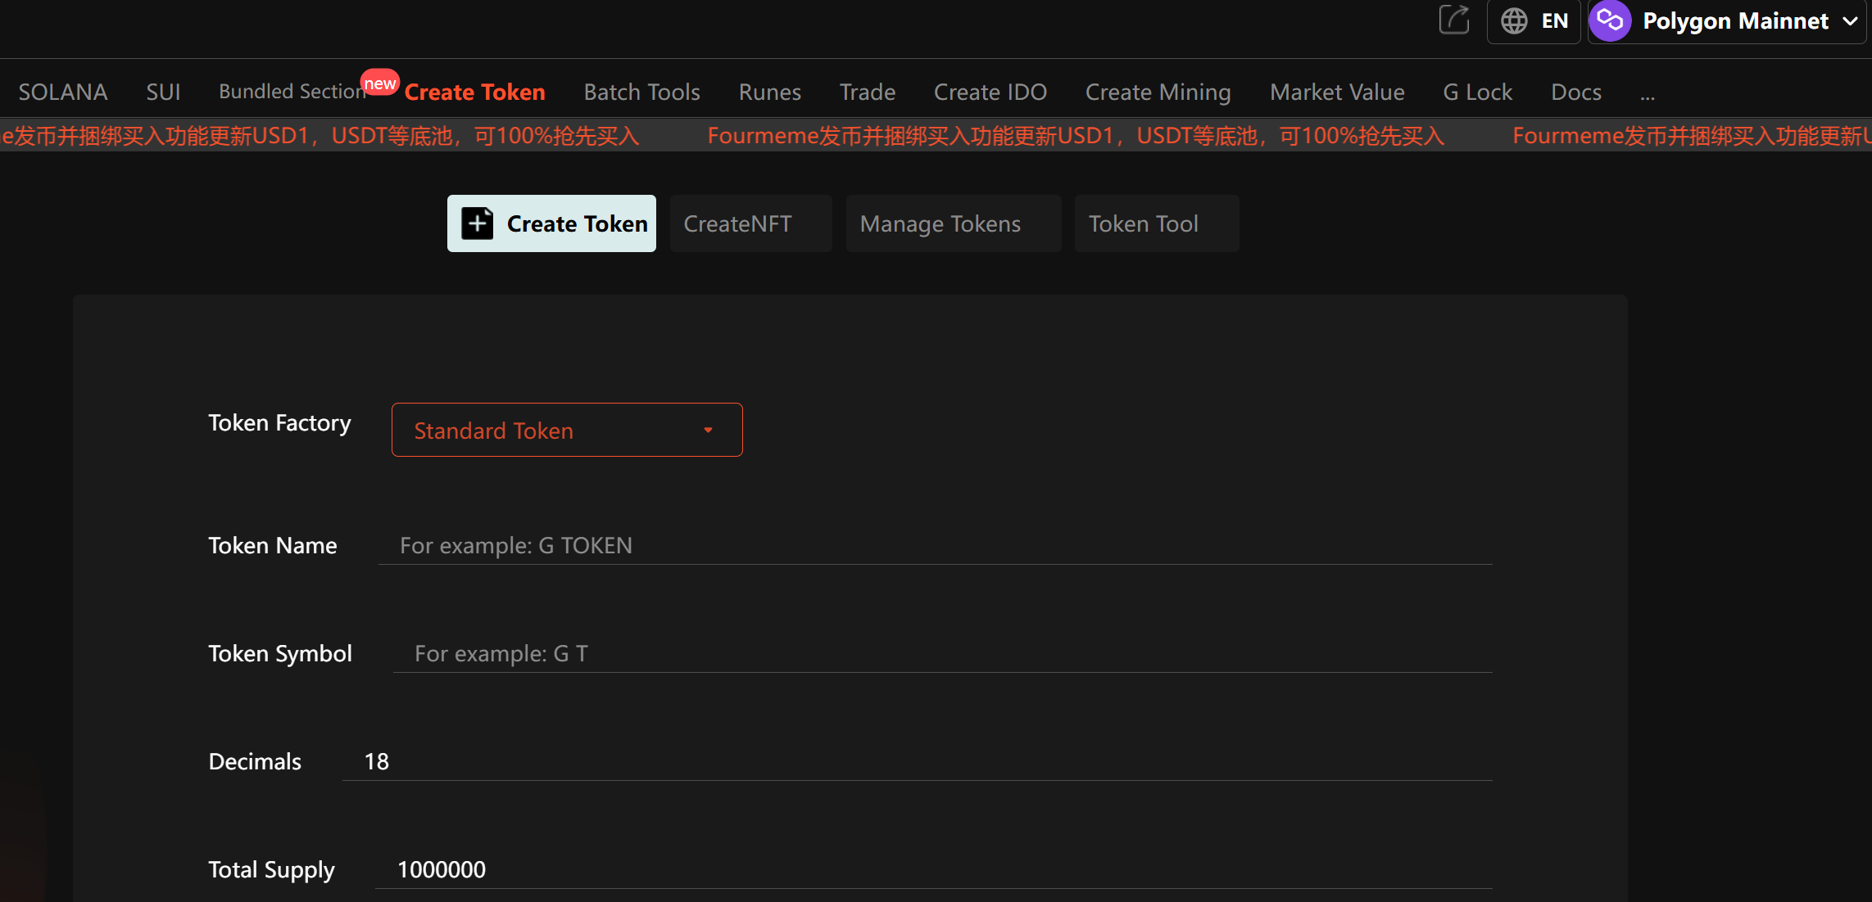The height and width of the screenshot is (902, 1872).
Task: Click the Polygon network logo icon
Action: 1610,20
